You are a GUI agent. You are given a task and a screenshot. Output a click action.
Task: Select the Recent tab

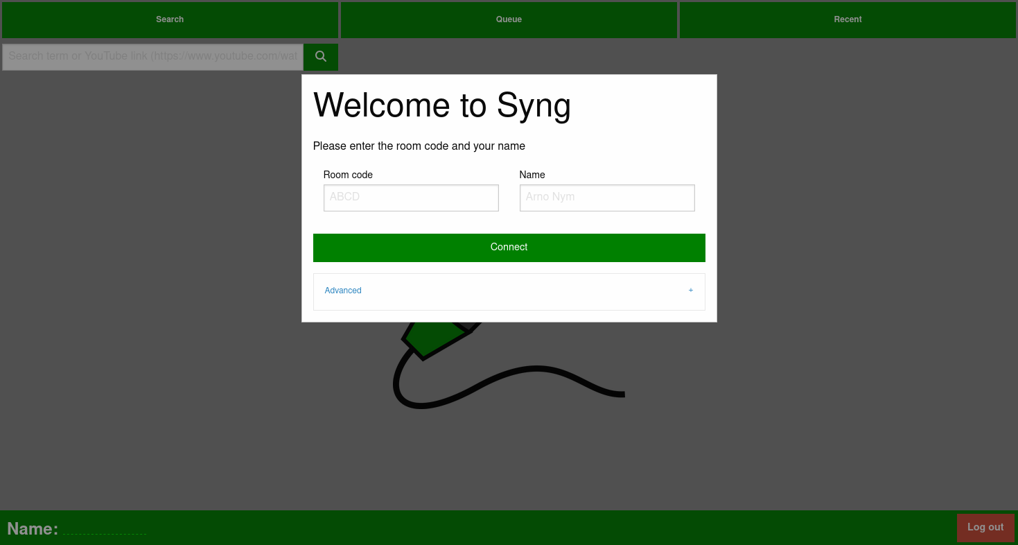pos(848,19)
